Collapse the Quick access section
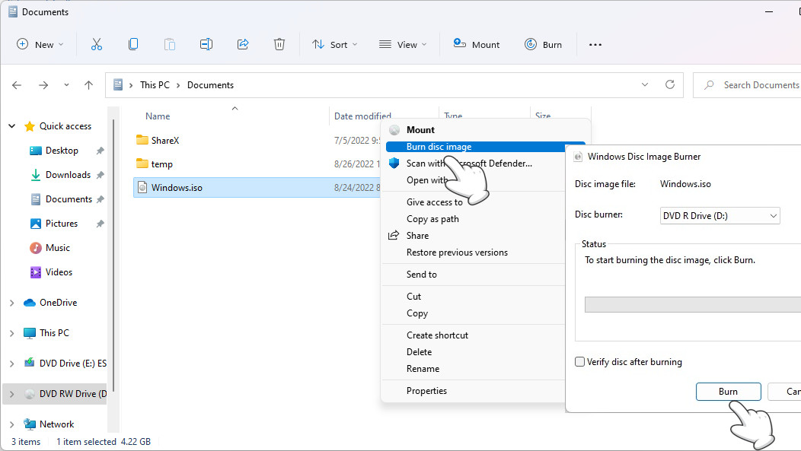 (x=11, y=125)
